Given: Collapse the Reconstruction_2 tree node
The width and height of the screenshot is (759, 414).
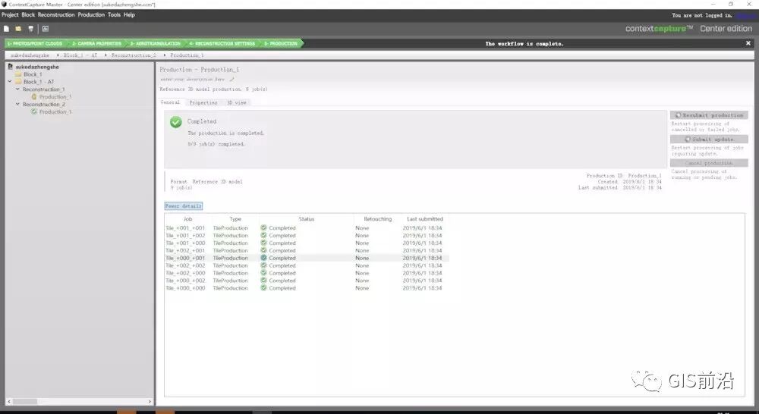Looking at the screenshot, I should point(17,104).
